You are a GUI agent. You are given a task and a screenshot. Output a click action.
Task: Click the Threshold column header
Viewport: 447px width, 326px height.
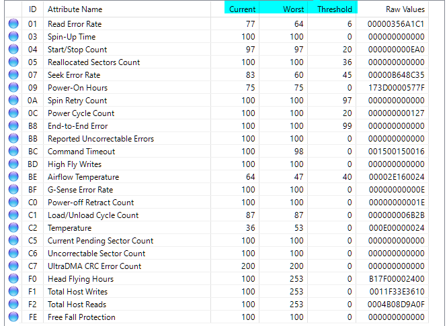[334, 9]
